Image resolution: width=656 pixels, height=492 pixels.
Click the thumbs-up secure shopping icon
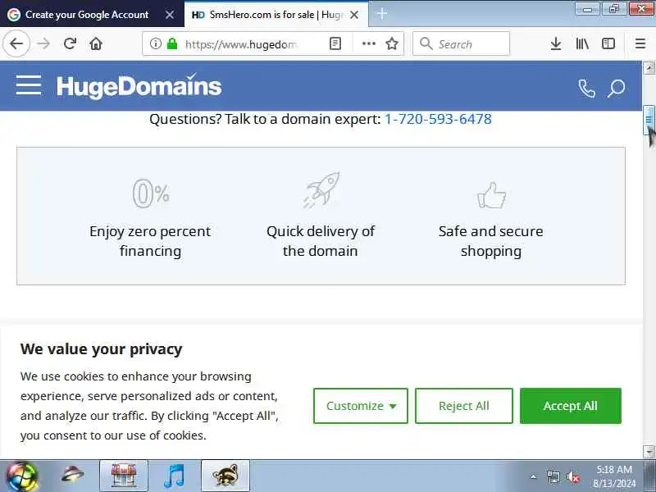coord(491,195)
